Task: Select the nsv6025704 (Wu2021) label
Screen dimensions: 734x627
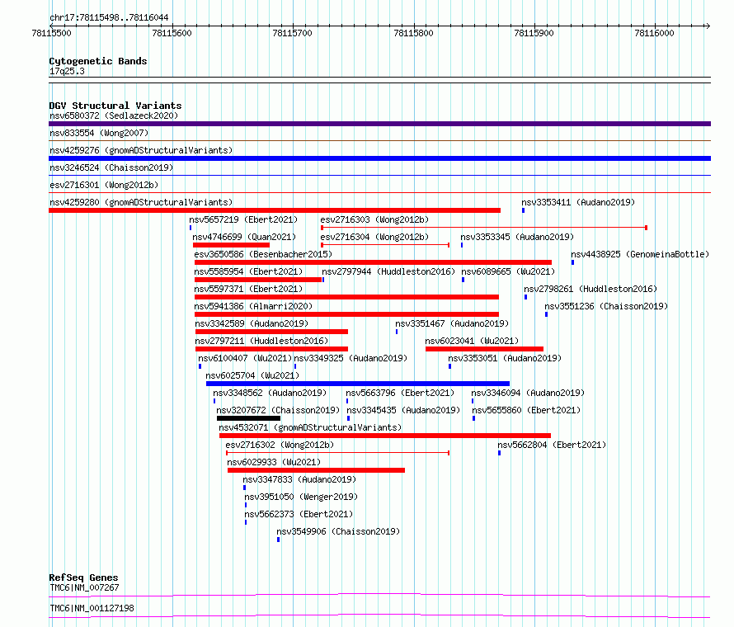Action: coord(252,375)
